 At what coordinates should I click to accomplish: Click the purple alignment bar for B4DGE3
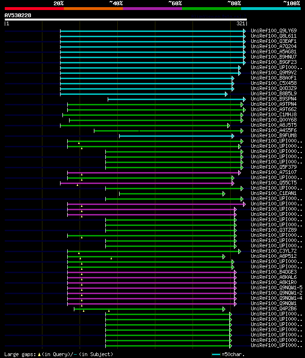(151, 272)
